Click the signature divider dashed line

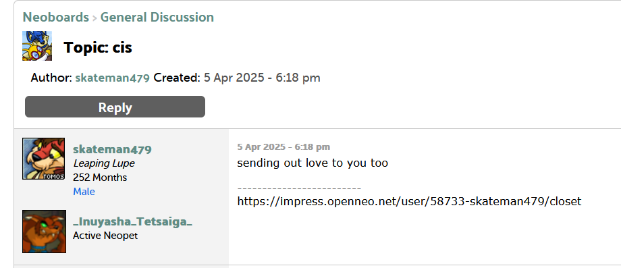[x=299, y=188]
